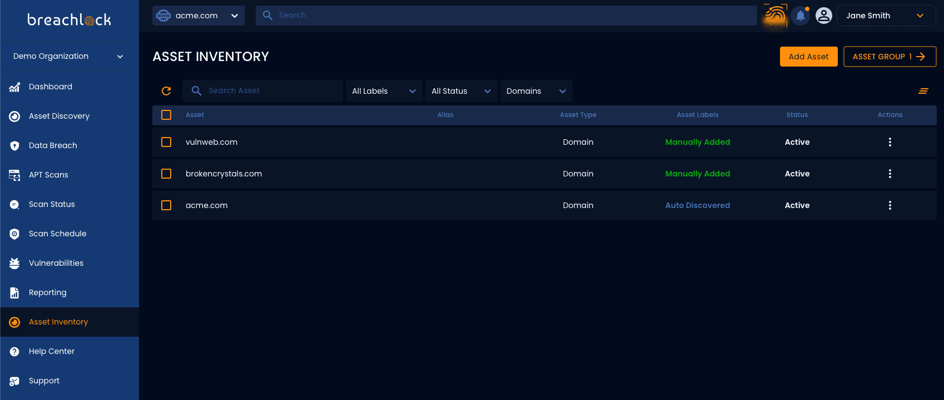This screenshot has height=400, width=944.
Task: Open the notifications bell icon
Action: 800,16
